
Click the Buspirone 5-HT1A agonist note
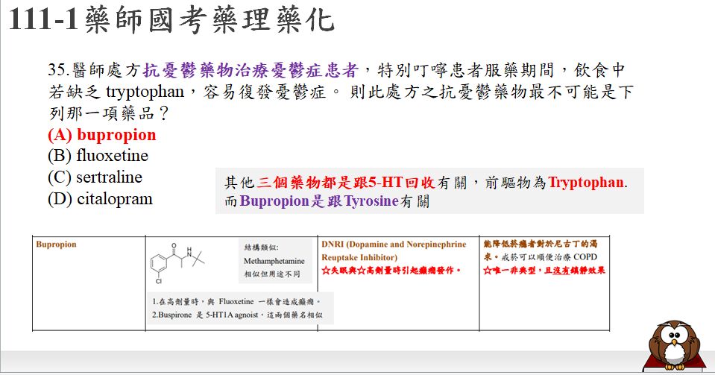tap(237, 315)
